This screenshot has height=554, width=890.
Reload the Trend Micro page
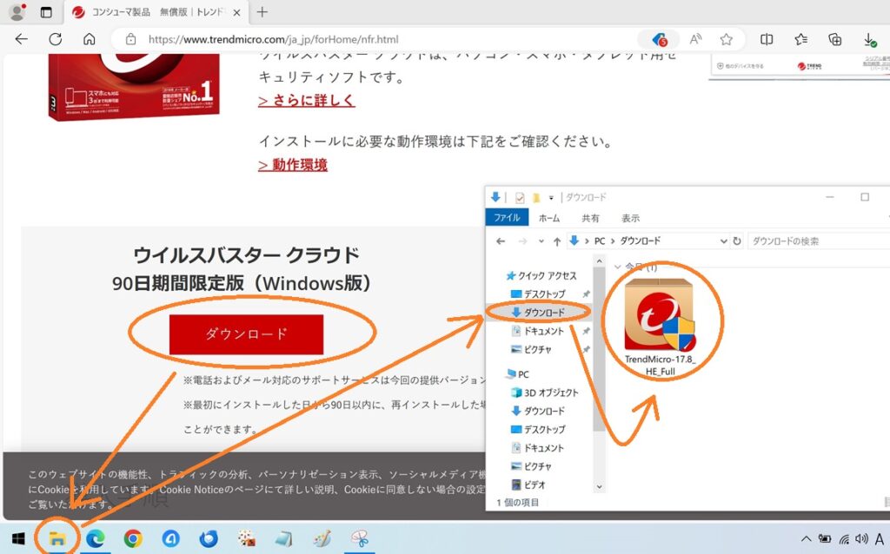coord(55,39)
